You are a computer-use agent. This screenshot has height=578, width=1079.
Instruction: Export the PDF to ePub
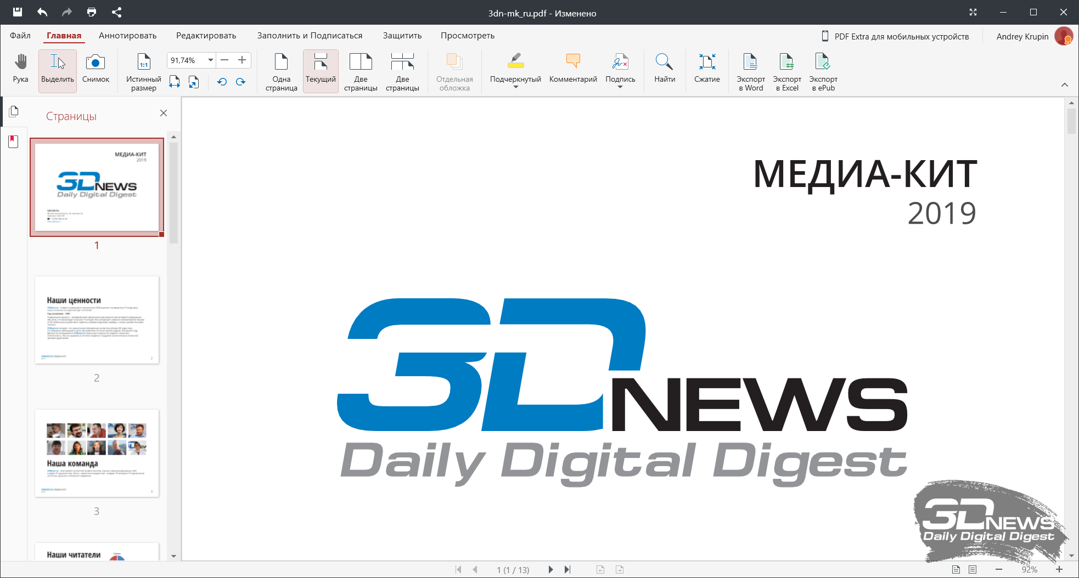(823, 71)
